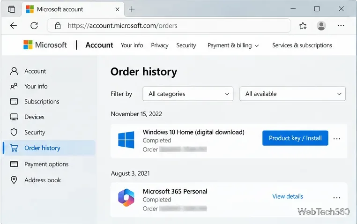This screenshot has height=224, width=357.
Task: Click the November 15, 2022 date heading
Action: (x=136, y=114)
